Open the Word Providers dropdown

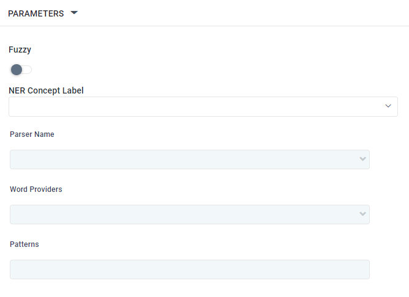coord(184,215)
